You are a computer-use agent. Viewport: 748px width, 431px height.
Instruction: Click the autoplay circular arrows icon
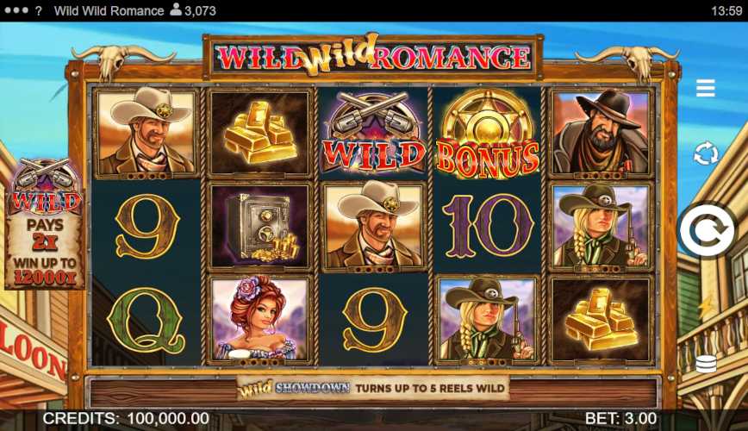click(x=706, y=153)
